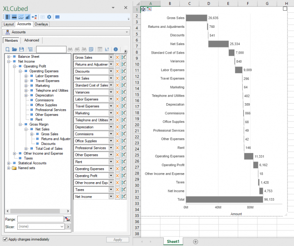Expand the Statistical Accounts node

(9, 163)
